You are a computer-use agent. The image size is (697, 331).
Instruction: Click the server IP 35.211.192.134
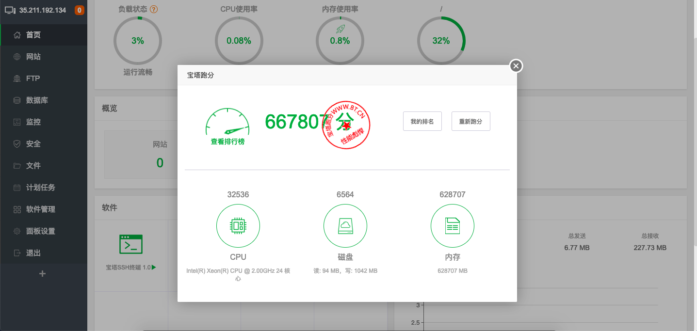[43, 10]
